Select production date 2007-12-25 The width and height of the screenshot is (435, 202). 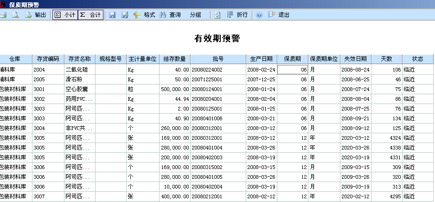[x=262, y=79]
